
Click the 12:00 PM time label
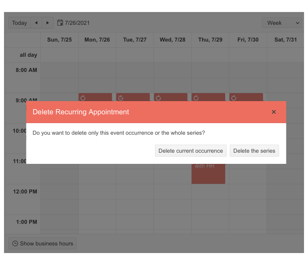point(25,191)
